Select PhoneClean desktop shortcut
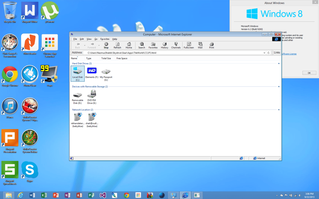Viewport: 319px width, 199px height. 30,76
